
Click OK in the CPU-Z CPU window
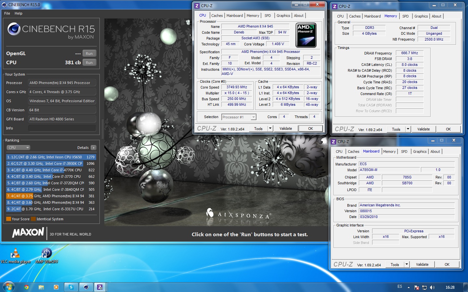point(310,129)
